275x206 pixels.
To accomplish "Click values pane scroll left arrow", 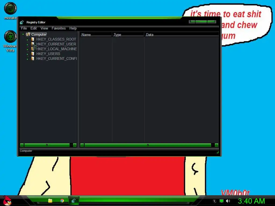I will point(82,145).
